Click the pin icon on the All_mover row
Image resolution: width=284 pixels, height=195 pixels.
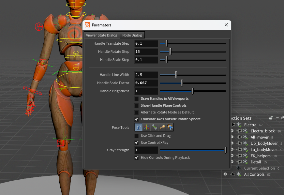(x=239, y=137)
